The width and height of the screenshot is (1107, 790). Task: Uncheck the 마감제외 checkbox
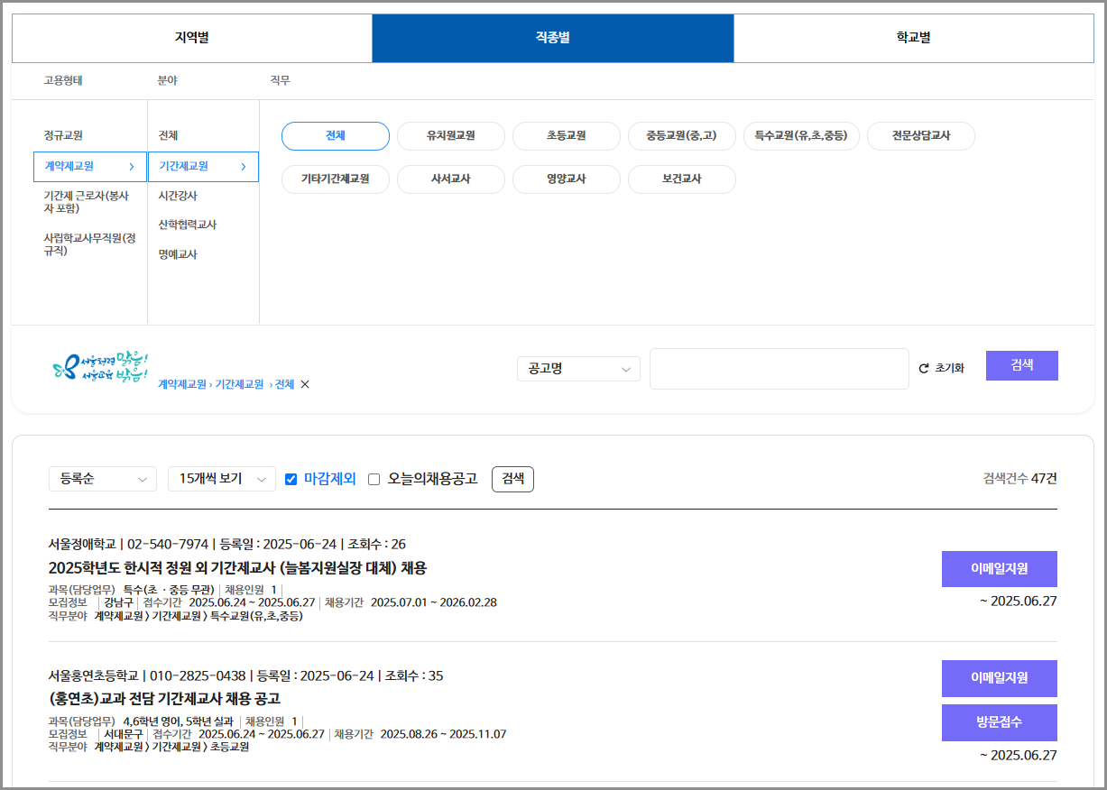(x=291, y=479)
